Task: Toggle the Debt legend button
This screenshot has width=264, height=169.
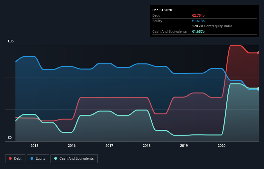Action: (15, 159)
